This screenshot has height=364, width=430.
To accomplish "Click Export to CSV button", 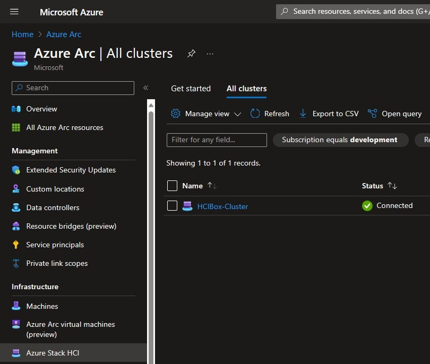I will (329, 114).
